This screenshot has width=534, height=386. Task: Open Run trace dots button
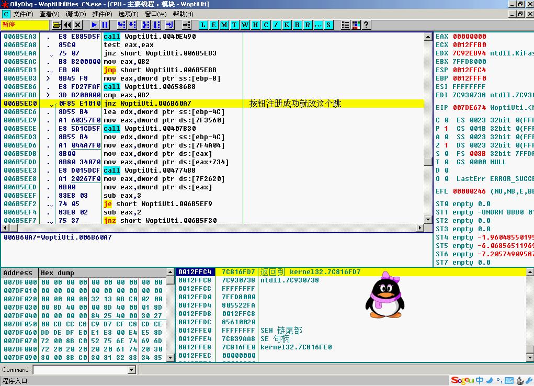[x=318, y=25]
